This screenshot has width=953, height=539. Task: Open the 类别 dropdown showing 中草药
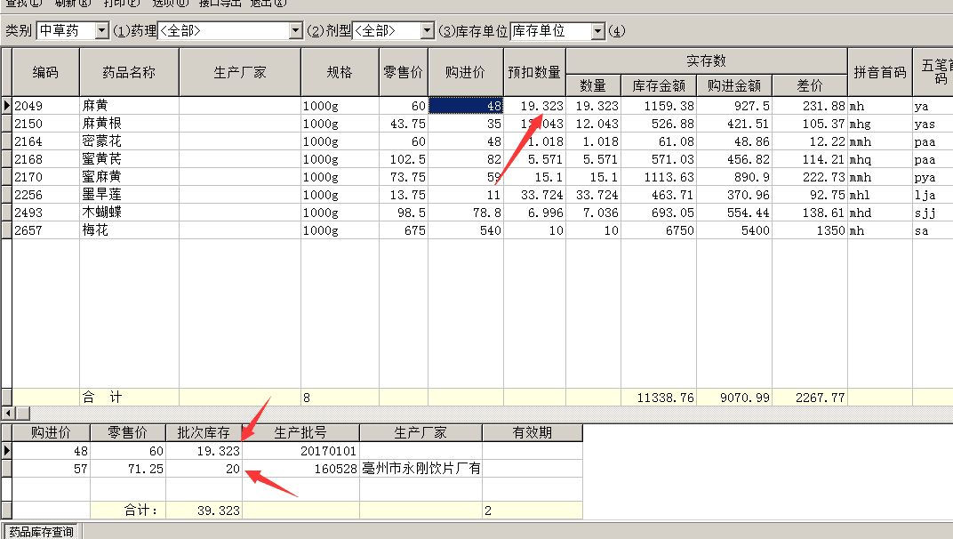click(102, 30)
